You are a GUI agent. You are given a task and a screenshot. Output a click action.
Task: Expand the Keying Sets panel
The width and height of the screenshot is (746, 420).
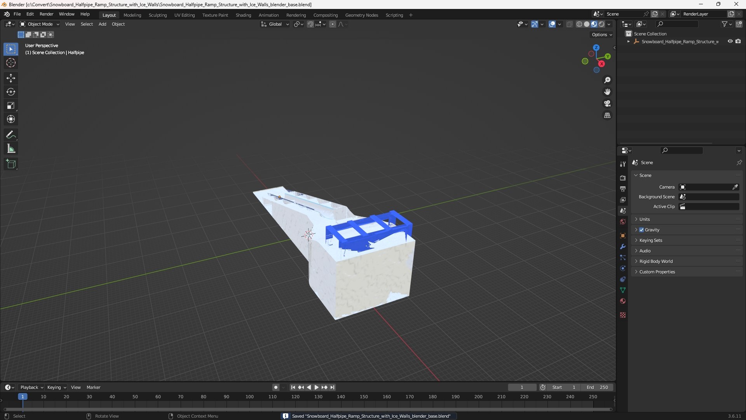687,240
